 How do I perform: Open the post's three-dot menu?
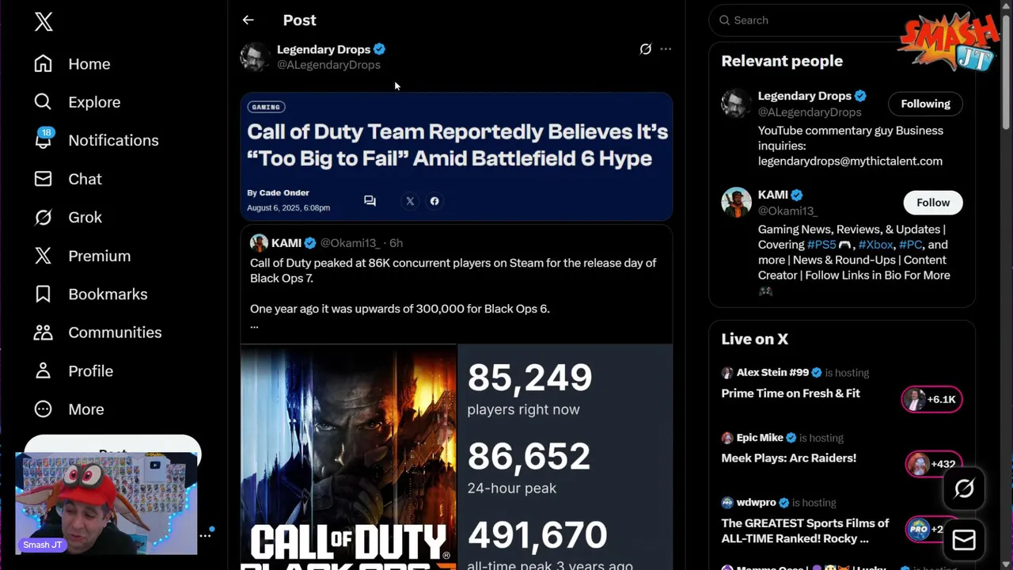click(666, 49)
